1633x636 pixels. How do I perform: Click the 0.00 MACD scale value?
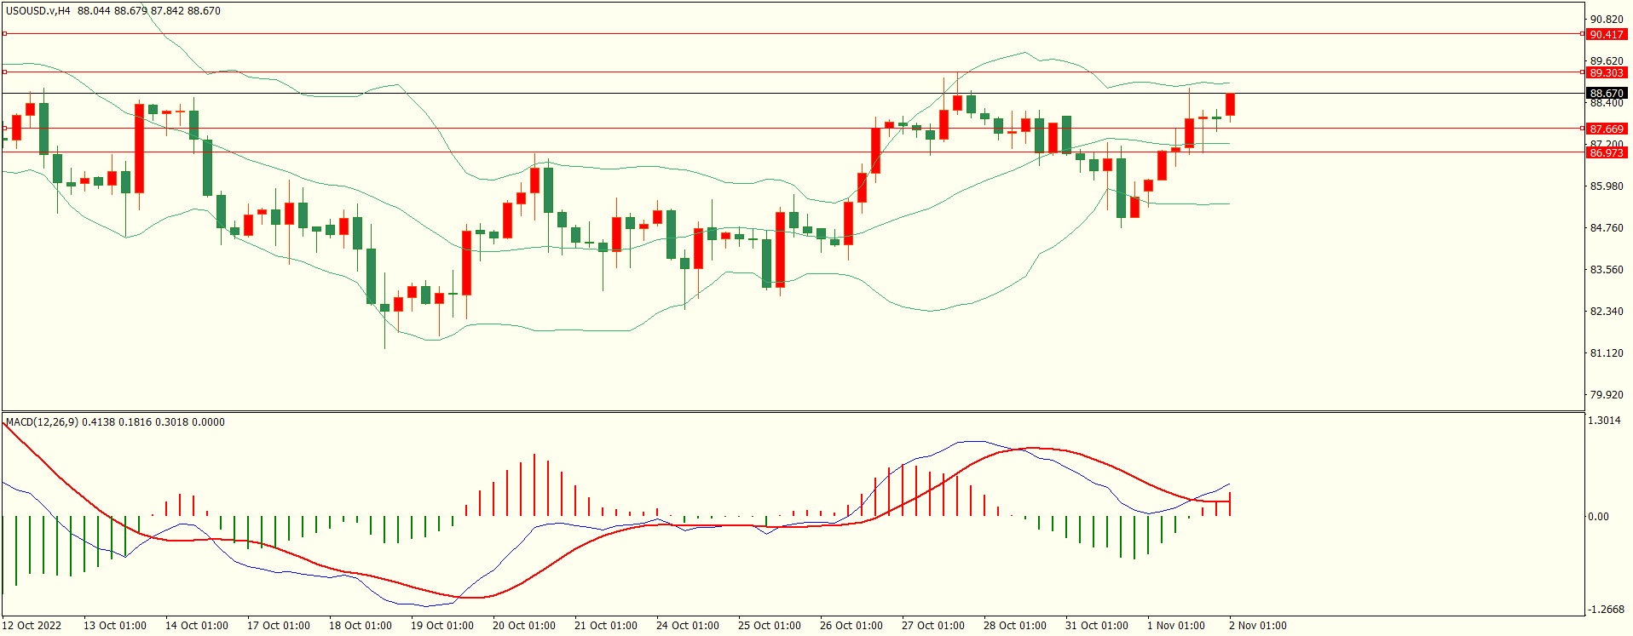1598,517
